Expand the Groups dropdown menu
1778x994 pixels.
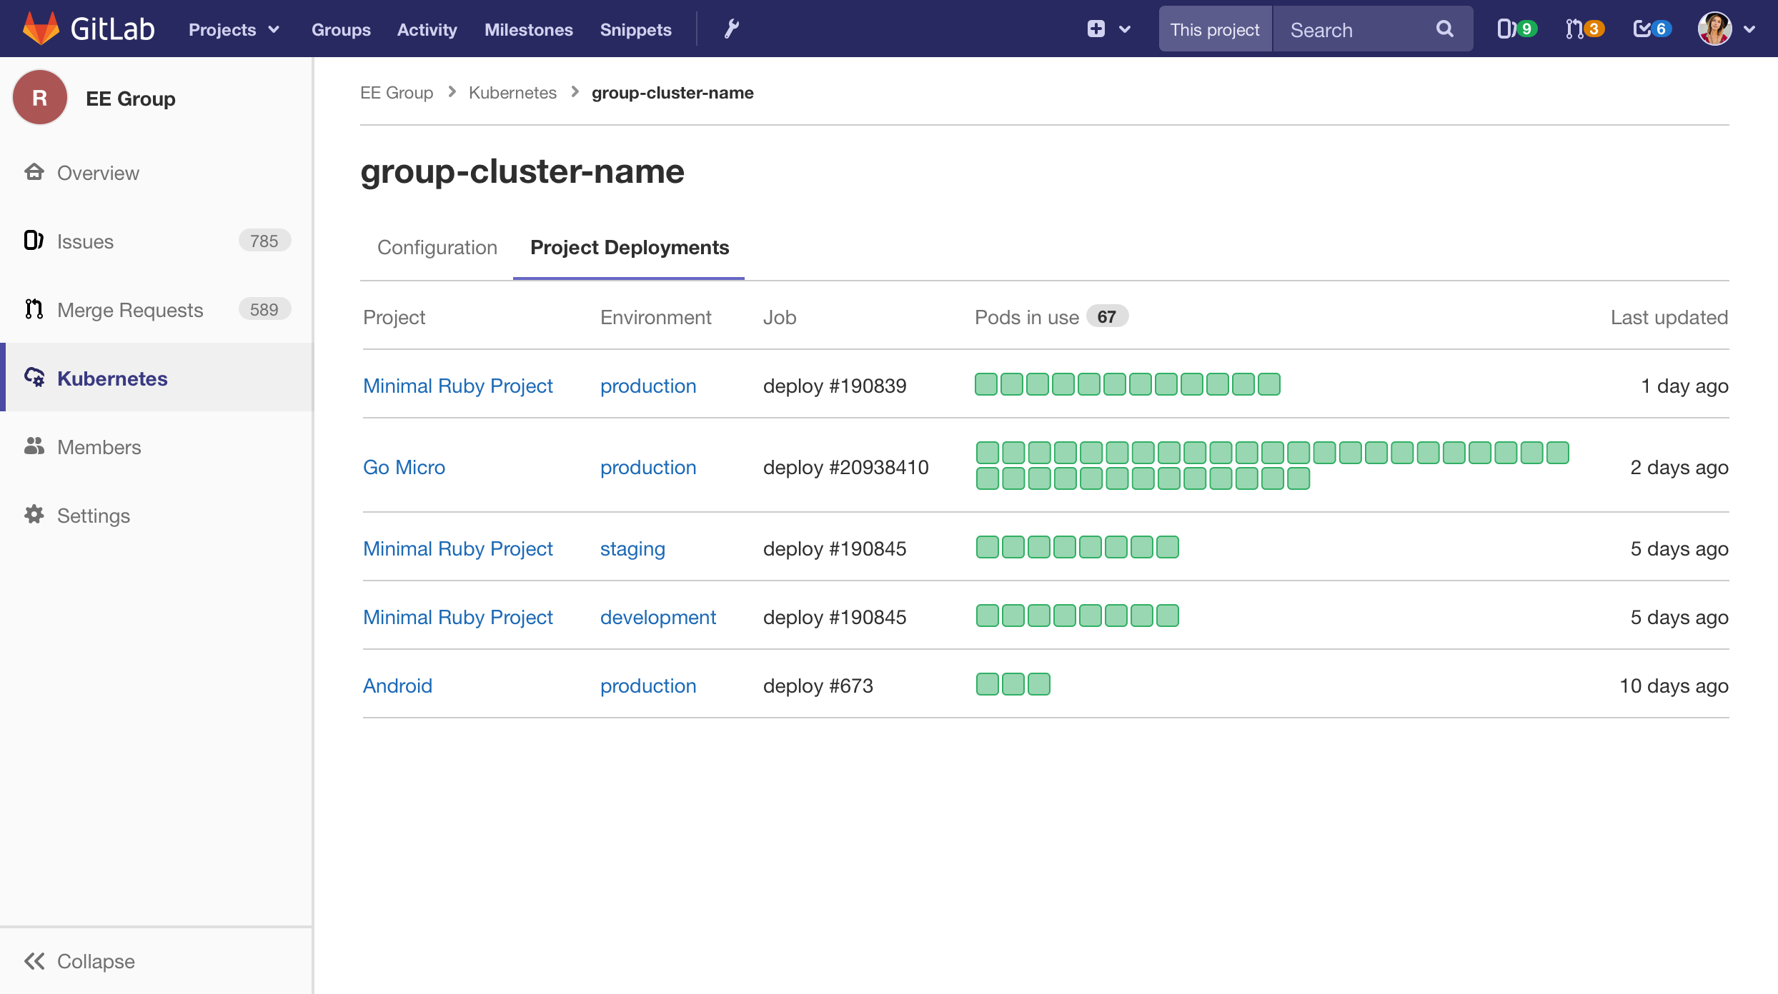tap(339, 29)
